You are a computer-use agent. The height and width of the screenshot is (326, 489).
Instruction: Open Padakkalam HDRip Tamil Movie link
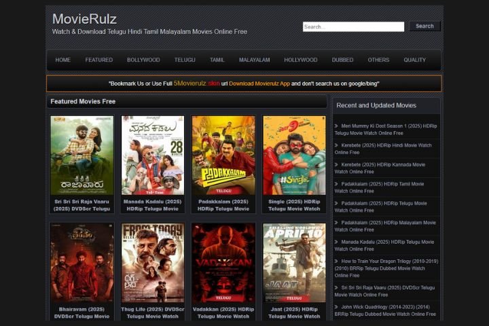(x=379, y=187)
